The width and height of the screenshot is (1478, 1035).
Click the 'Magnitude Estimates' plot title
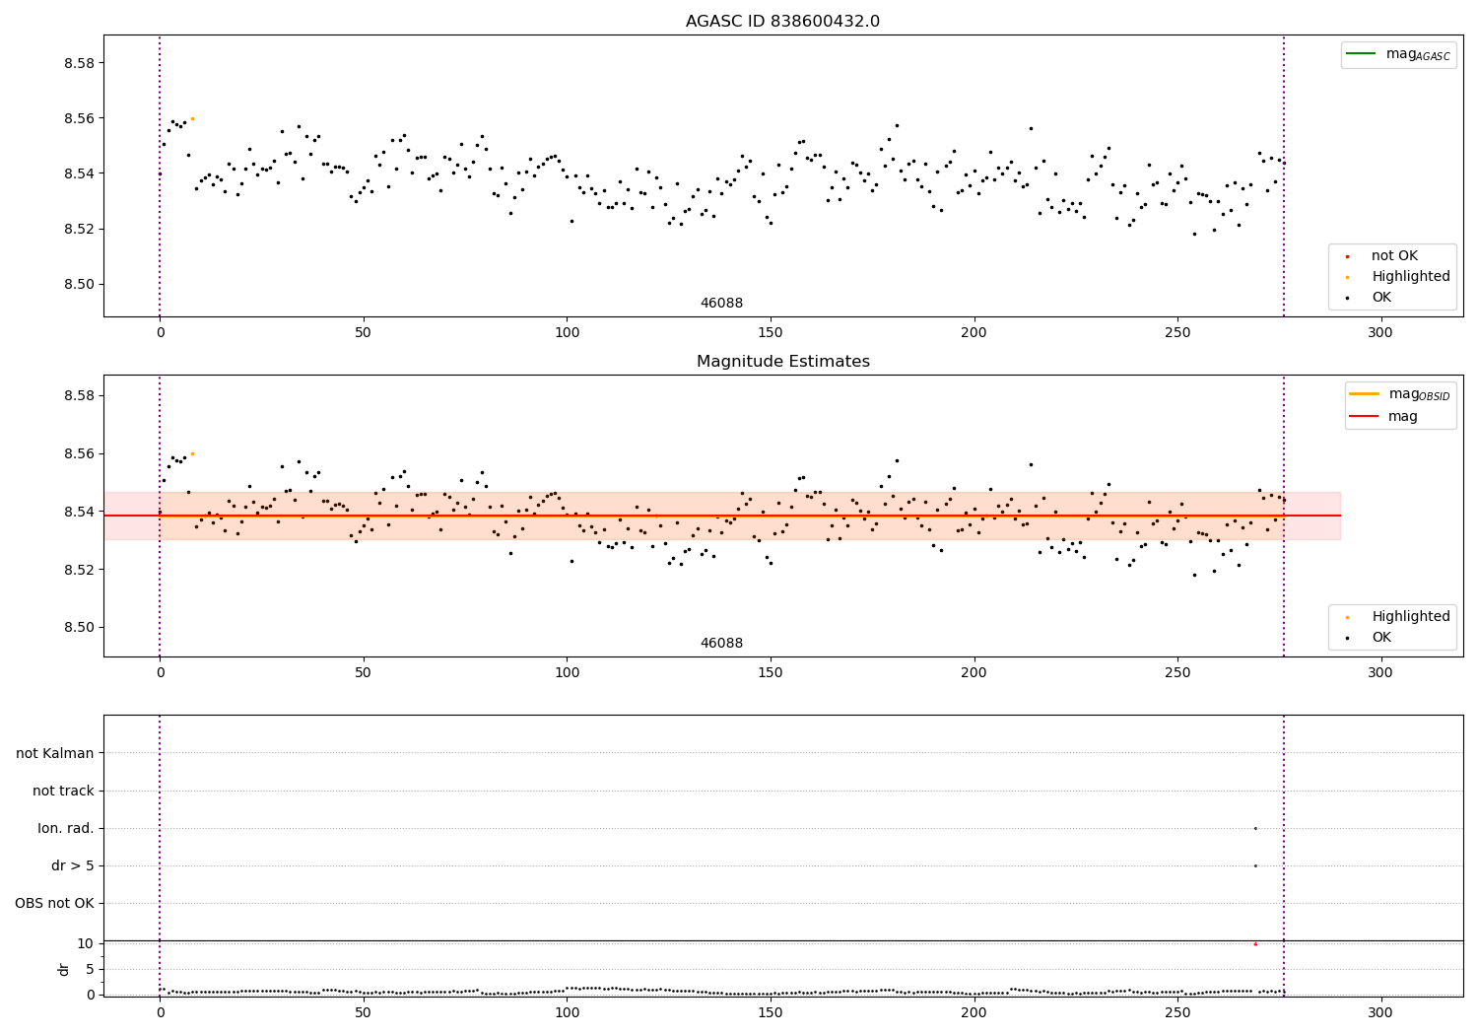click(783, 362)
